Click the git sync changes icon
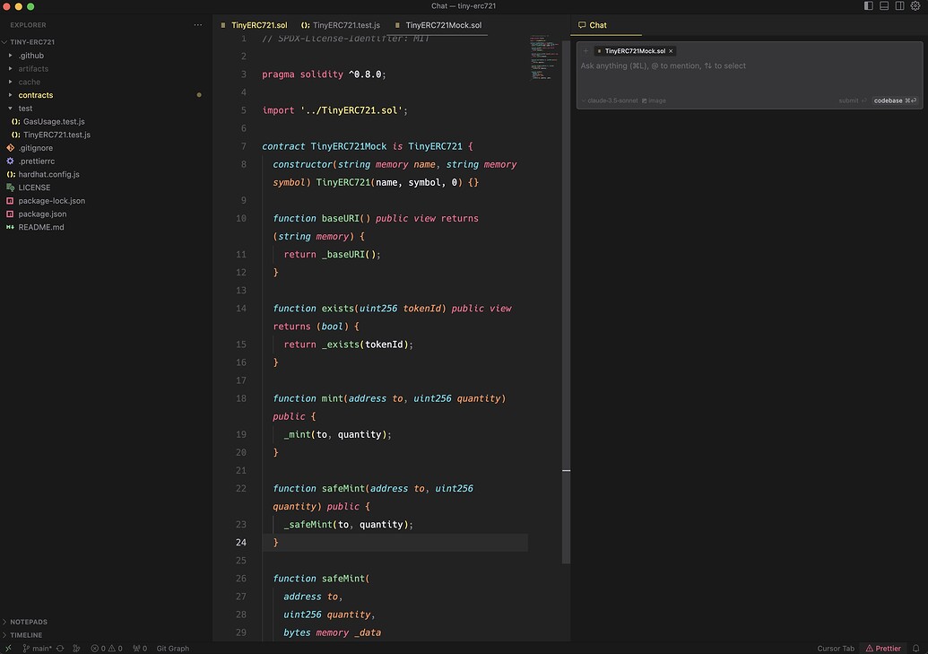Screen dimensions: 928x654 click(x=60, y=648)
